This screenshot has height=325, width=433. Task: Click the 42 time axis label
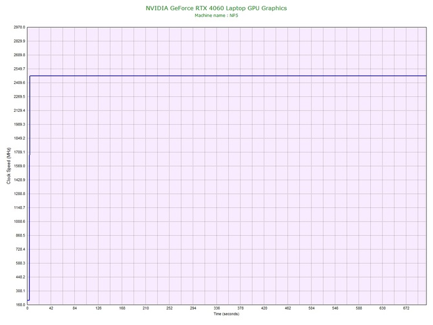(51, 308)
